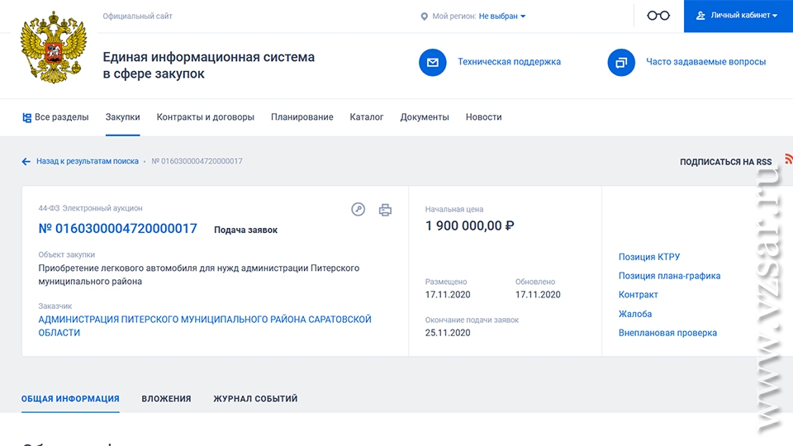Open the Позиция КТРУ link
The image size is (793, 446).
[x=649, y=257]
